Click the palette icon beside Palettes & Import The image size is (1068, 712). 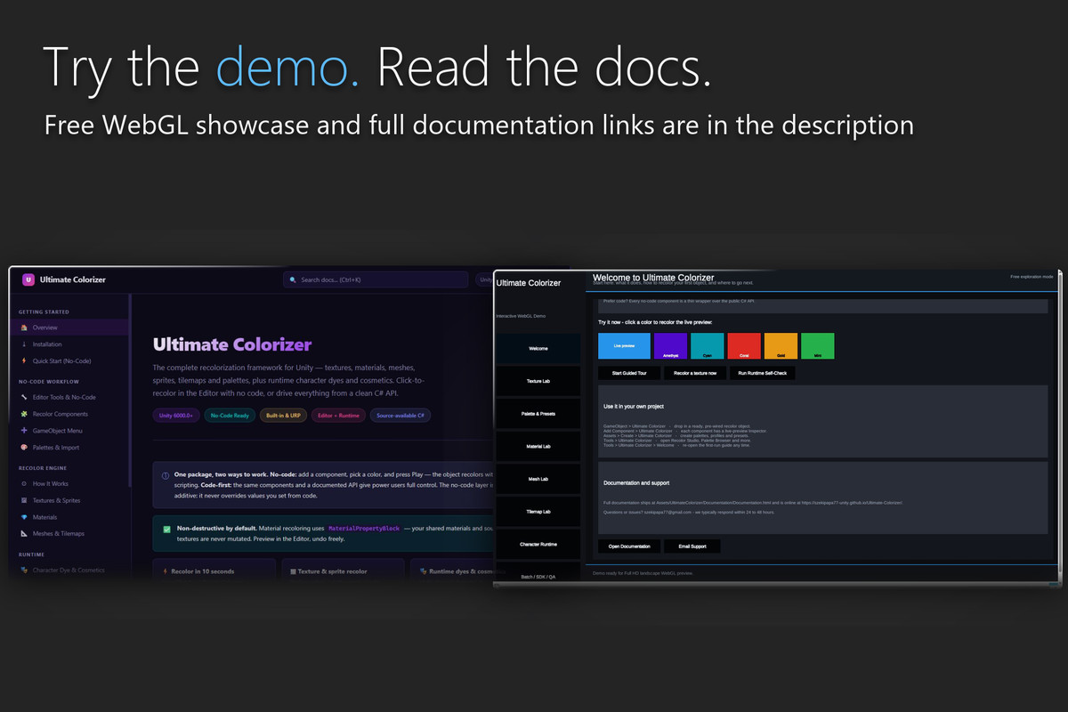tap(24, 448)
